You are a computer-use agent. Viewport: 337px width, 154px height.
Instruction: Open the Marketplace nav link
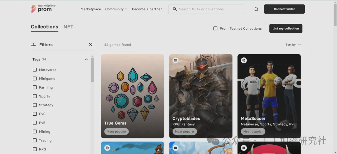(x=91, y=9)
